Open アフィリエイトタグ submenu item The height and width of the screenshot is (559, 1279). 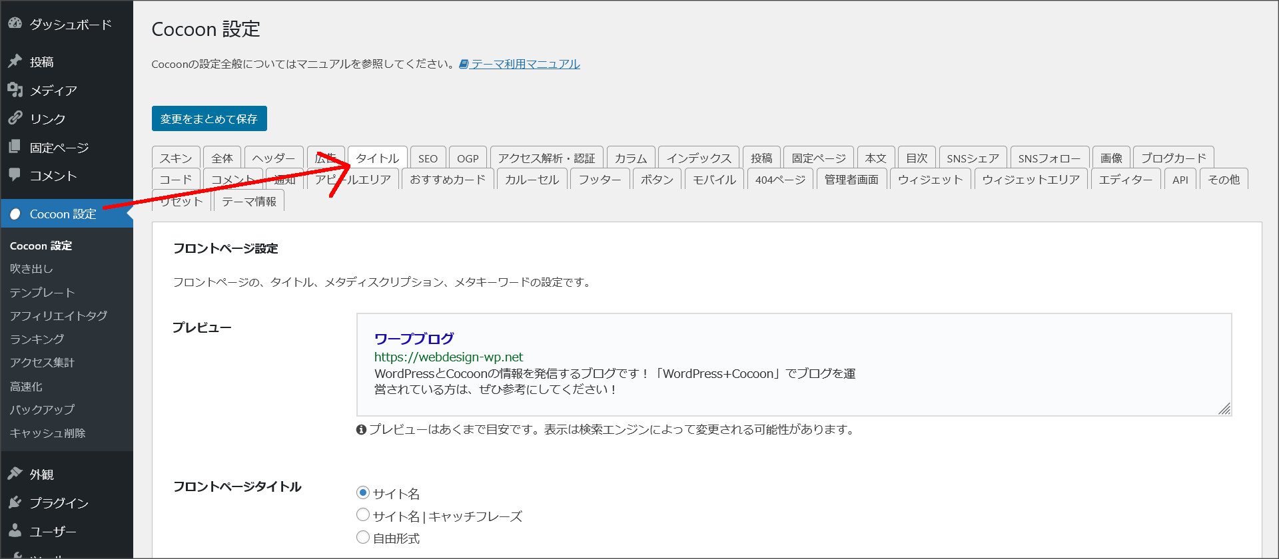pos(59,315)
